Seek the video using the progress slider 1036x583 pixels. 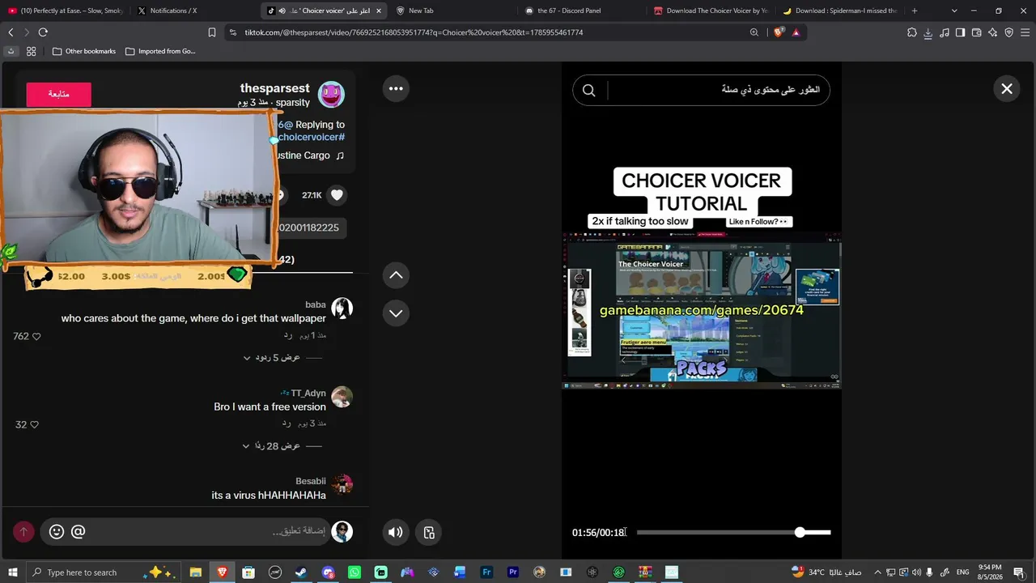[733, 532]
